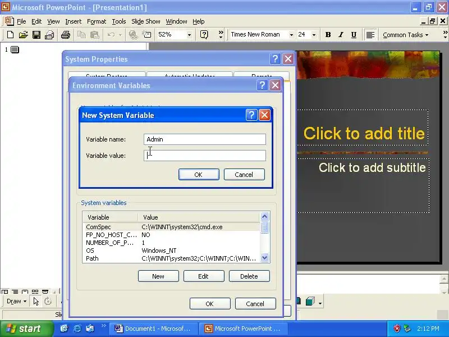449x337 pixels.
Task: Click the Paste clipboard icon
Action: pyautogui.click(x=94, y=35)
